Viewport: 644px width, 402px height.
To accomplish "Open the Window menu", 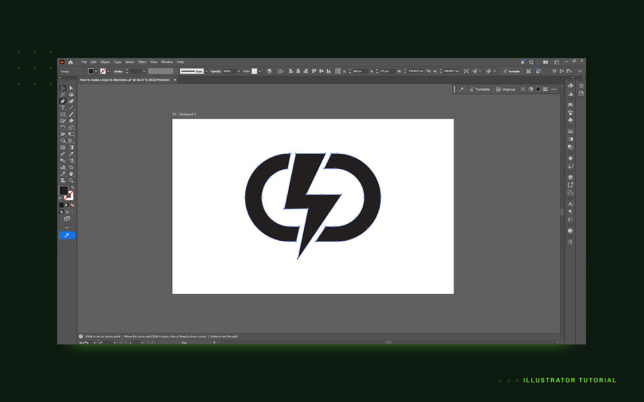I will click(167, 62).
